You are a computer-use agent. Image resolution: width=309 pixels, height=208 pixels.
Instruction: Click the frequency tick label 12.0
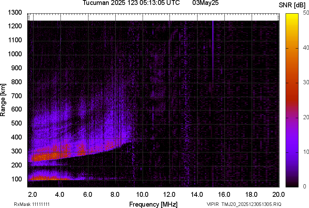coord(169,195)
